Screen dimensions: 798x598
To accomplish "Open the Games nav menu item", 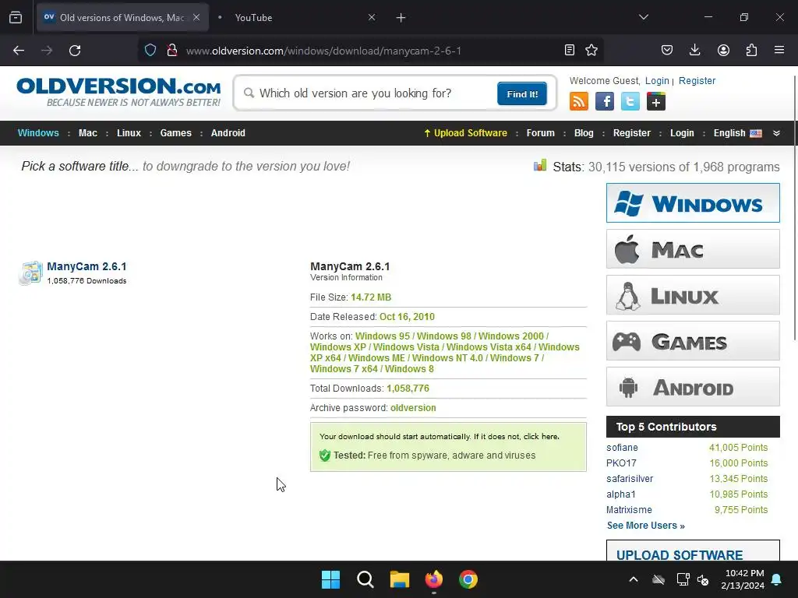I will 175,132.
